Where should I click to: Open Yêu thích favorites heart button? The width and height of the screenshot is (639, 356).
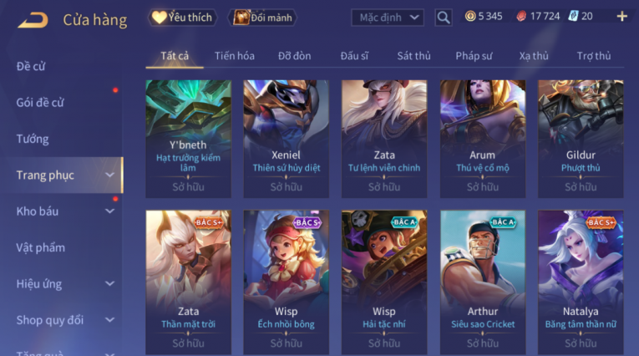click(182, 18)
